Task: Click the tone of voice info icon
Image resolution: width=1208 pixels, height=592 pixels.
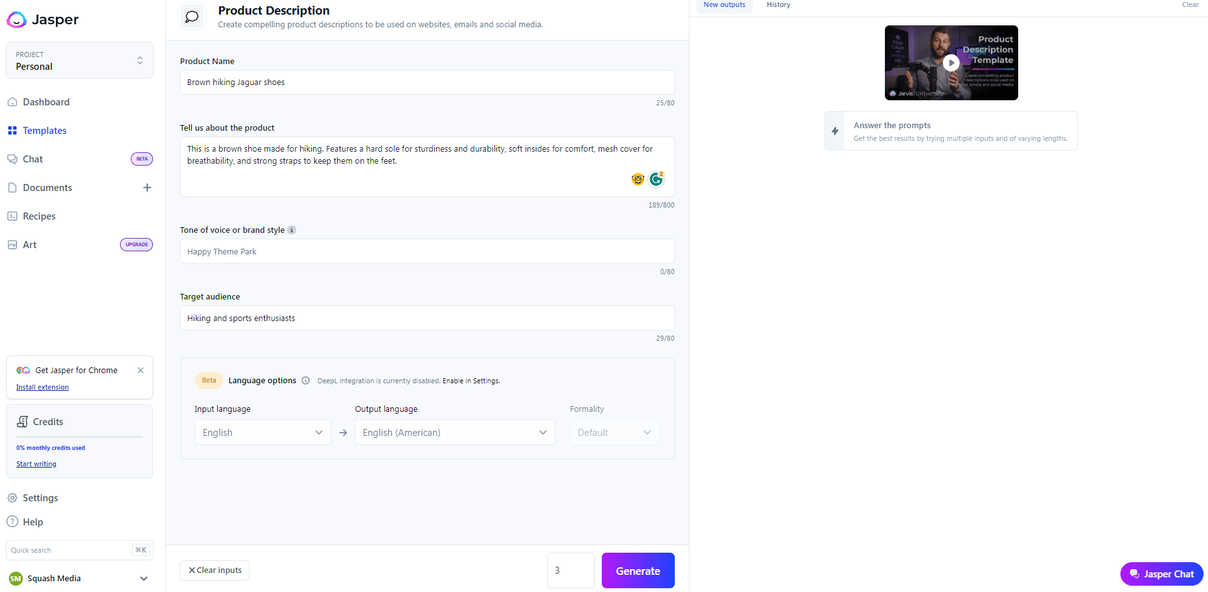Action: point(292,230)
